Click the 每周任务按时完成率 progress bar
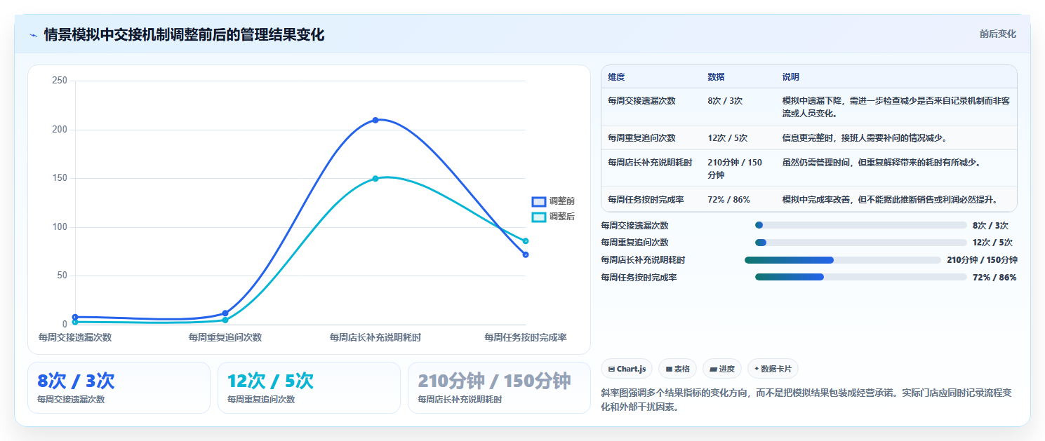The image size is (1045, 441). [861, 278]
